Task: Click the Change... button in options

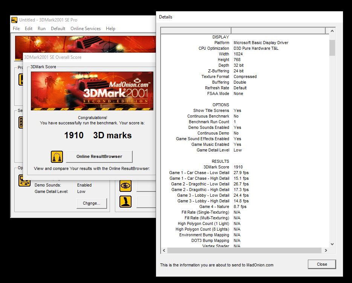Action: coord(92,203)
